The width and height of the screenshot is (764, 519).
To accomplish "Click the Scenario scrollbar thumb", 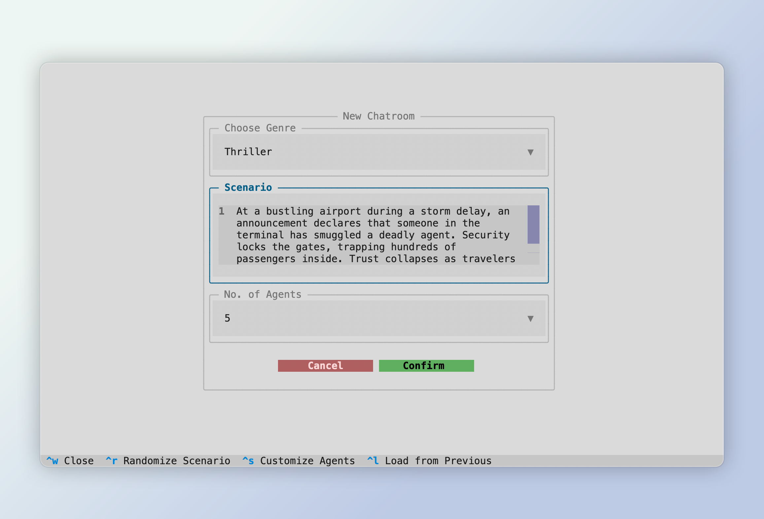I will (533, 224).
